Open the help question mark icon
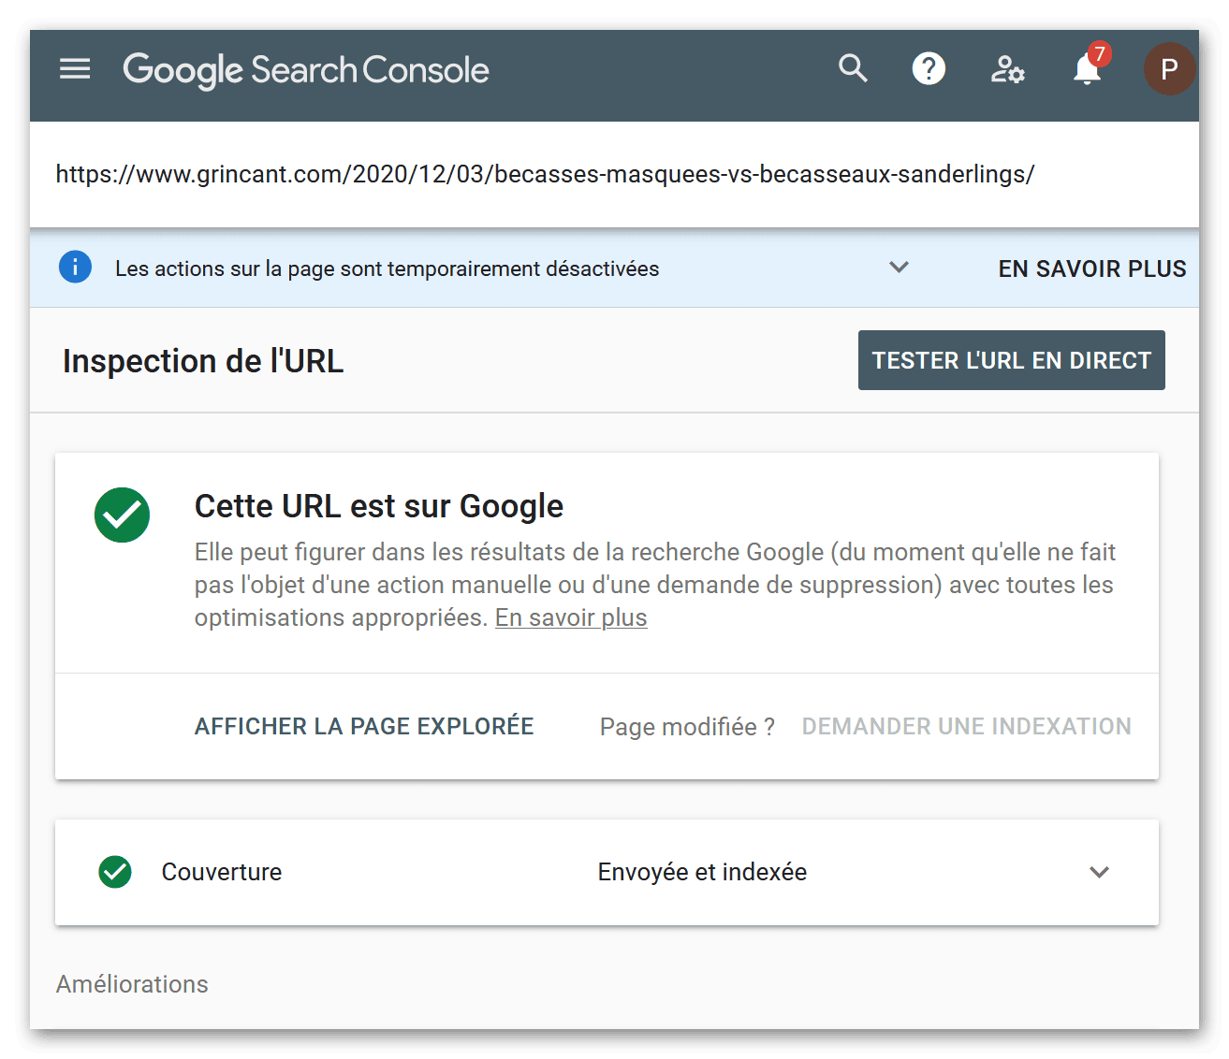The height and width of the screenshot is (1059, 1229). click(929, 68)
